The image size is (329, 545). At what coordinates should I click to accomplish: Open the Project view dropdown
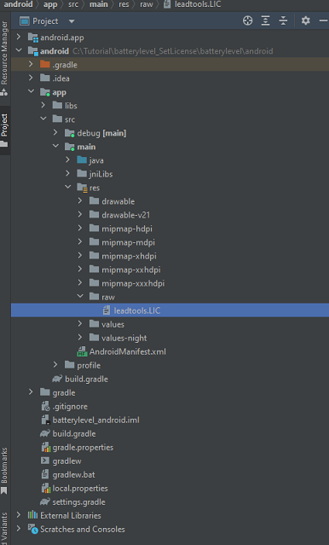tap(72, 21)
